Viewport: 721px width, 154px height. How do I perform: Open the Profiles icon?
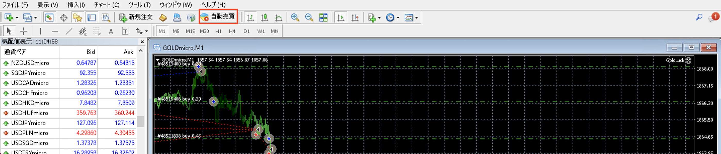[27, 17]
